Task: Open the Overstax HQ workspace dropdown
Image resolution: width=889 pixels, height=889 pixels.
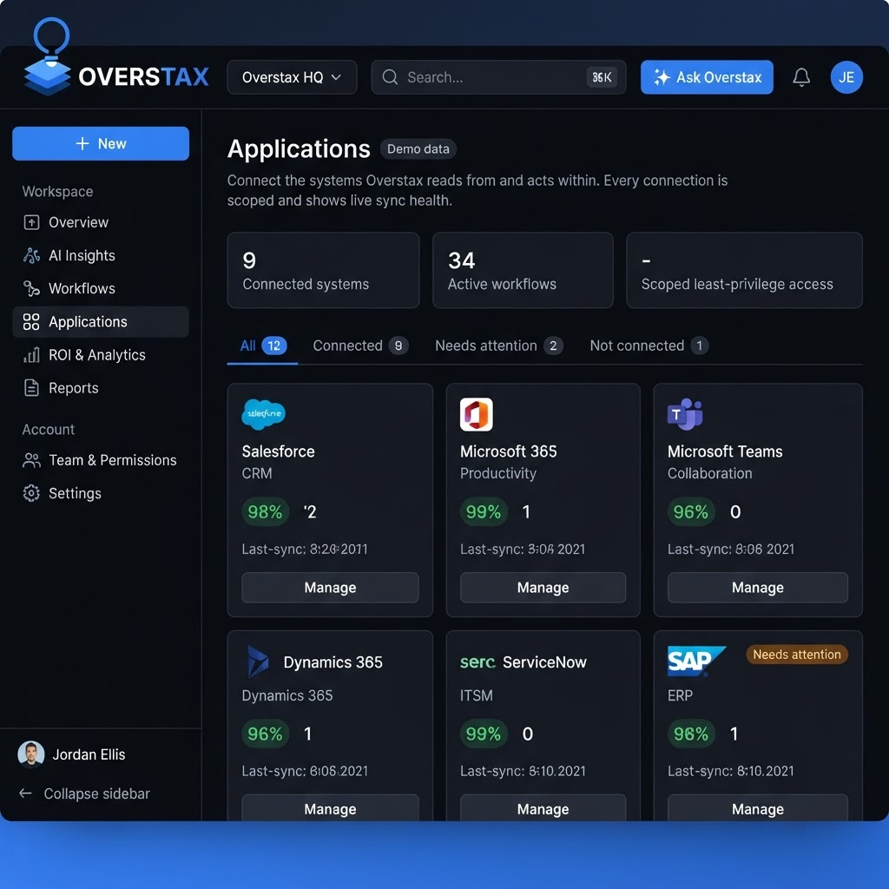Action: (x=292, y=77)
